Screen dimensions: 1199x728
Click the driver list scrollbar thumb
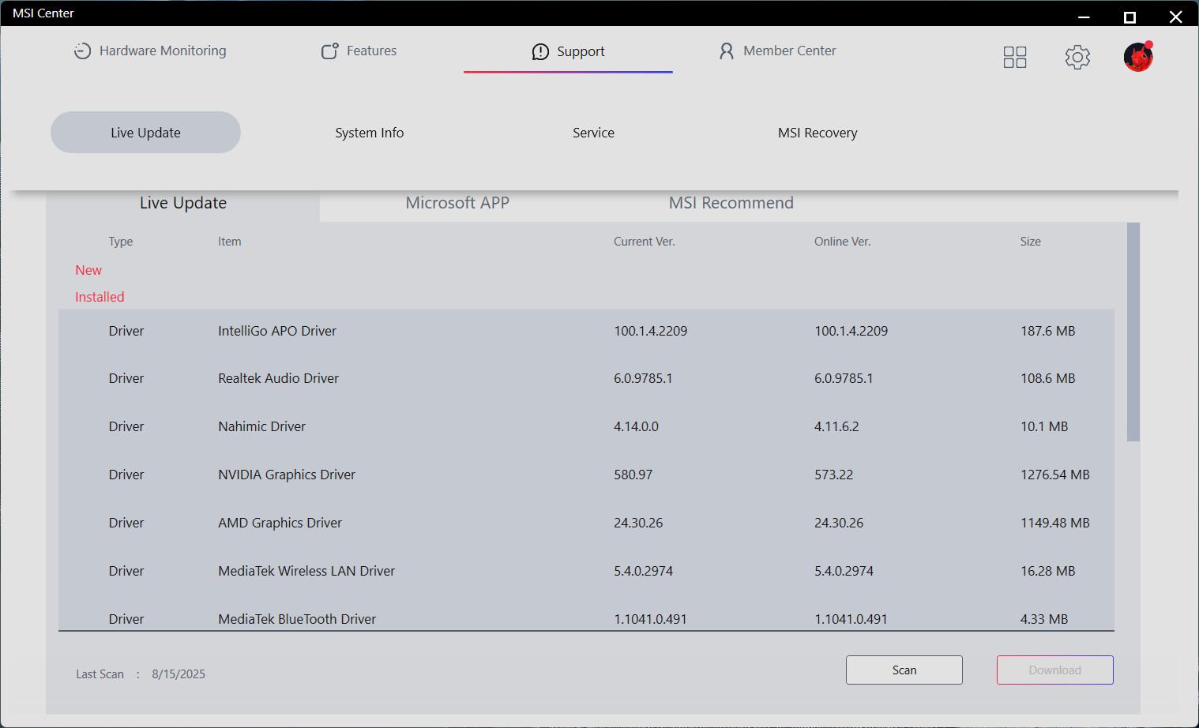1133,332
